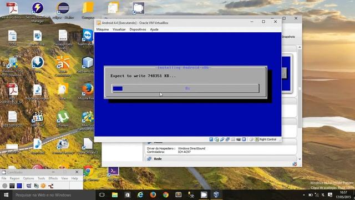Viewport: 355px width, 200px height.
Task: Open the Effects menu in CamStudio
Action: point(53,178)
